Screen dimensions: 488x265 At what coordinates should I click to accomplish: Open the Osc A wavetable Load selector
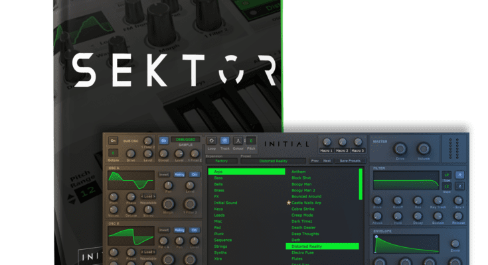pos(147,197)
